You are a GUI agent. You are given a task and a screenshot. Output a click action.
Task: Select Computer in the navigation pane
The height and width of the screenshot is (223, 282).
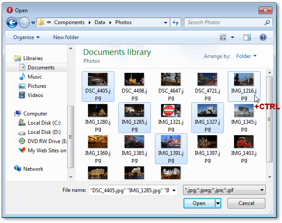tap(30, 114)
